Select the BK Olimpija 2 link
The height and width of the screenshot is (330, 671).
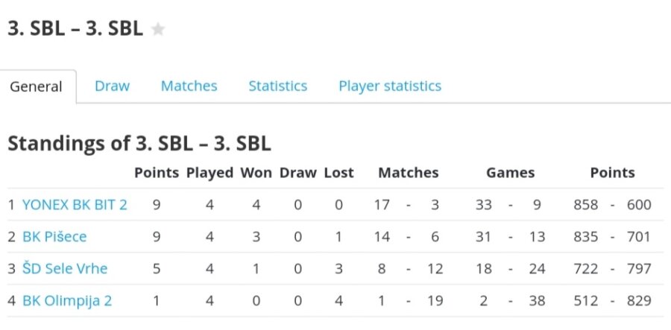tap(67, 301)
